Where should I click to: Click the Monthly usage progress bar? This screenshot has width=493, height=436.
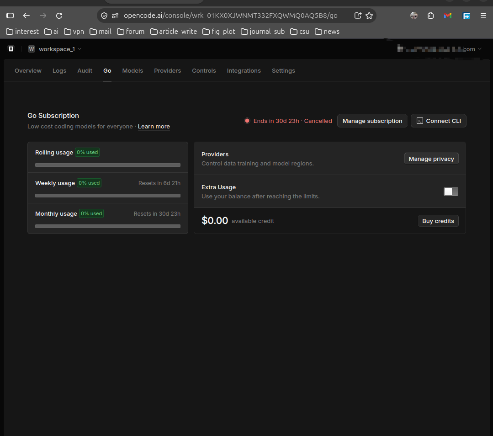pyautogui.click(x=108, y=226)
